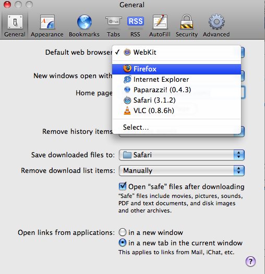Image resolution: width=265 pixels, height=274 pixels.
Task: Close the General preferences window
Action: (7, 5)
